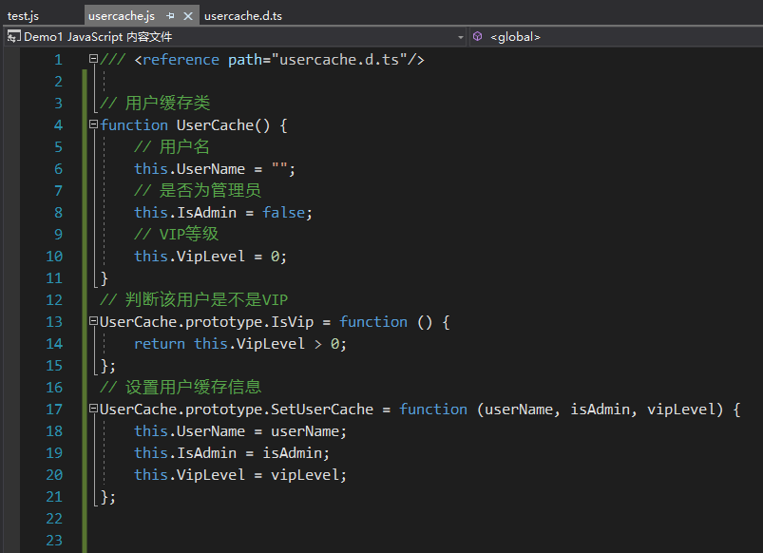Click the comment '// 设置用户缓存信息'
This screenshot has width=763, height=553.
click(181, 387)
